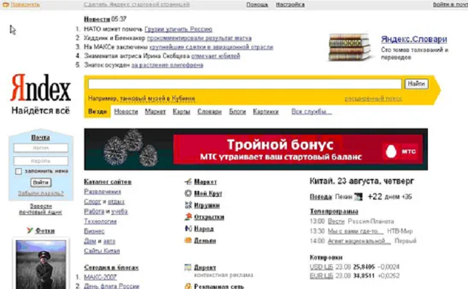Click the Market service icon

pos(188,182)
